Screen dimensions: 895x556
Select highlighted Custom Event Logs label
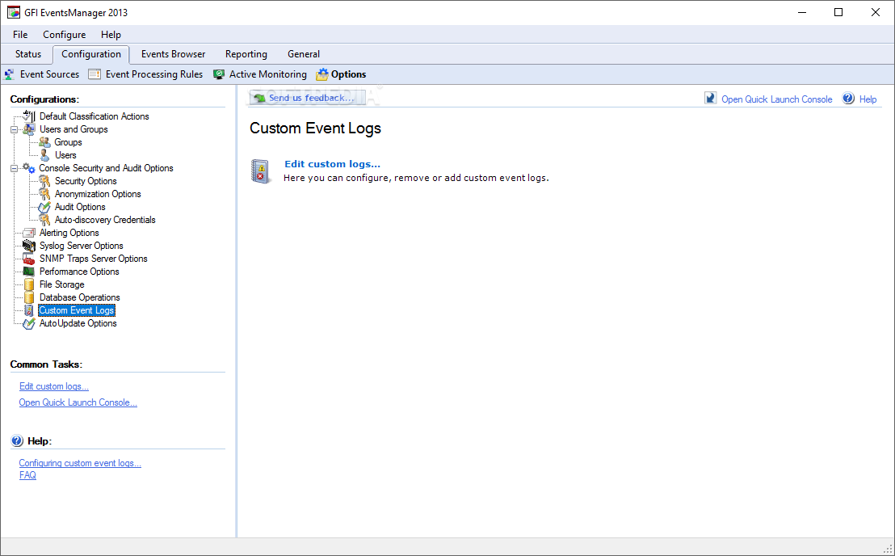pos(77,310)
